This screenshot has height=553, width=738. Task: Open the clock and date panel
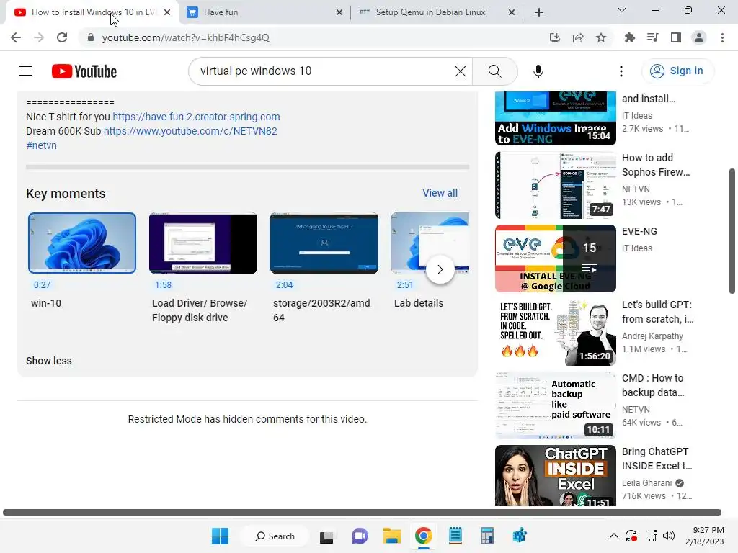705,536
